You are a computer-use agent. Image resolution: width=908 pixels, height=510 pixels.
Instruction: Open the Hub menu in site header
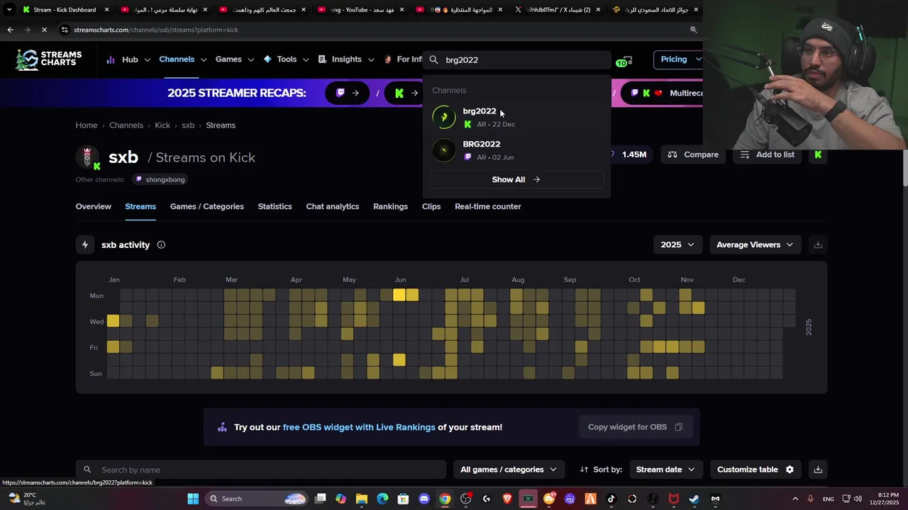tap(128, 59)
